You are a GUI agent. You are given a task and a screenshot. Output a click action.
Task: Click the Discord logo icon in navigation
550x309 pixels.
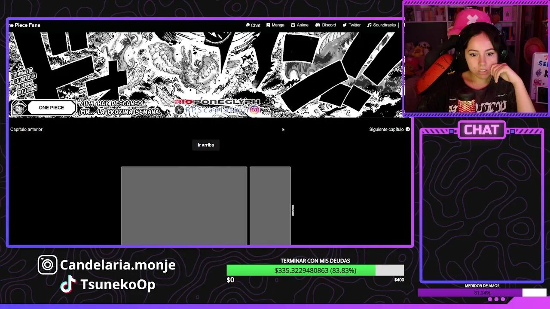click(x=318, y=25)
